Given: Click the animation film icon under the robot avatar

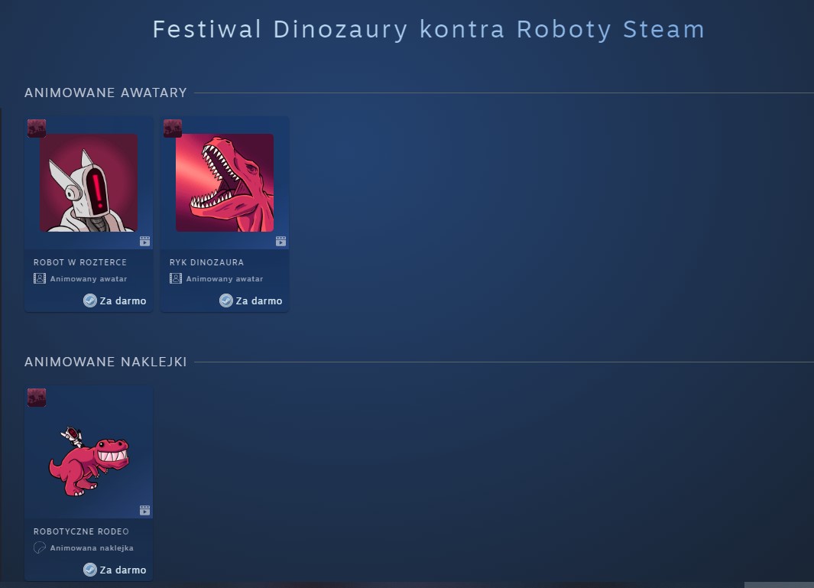Looking at the screenshot, I should pos(144,242).
